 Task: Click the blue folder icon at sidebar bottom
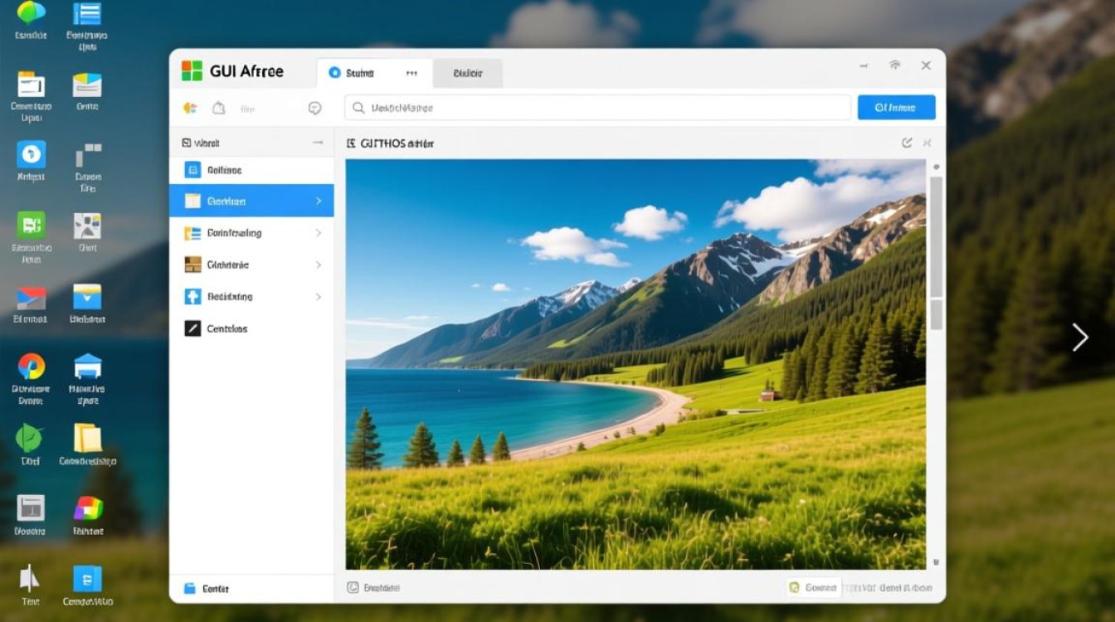click(189, 588)
